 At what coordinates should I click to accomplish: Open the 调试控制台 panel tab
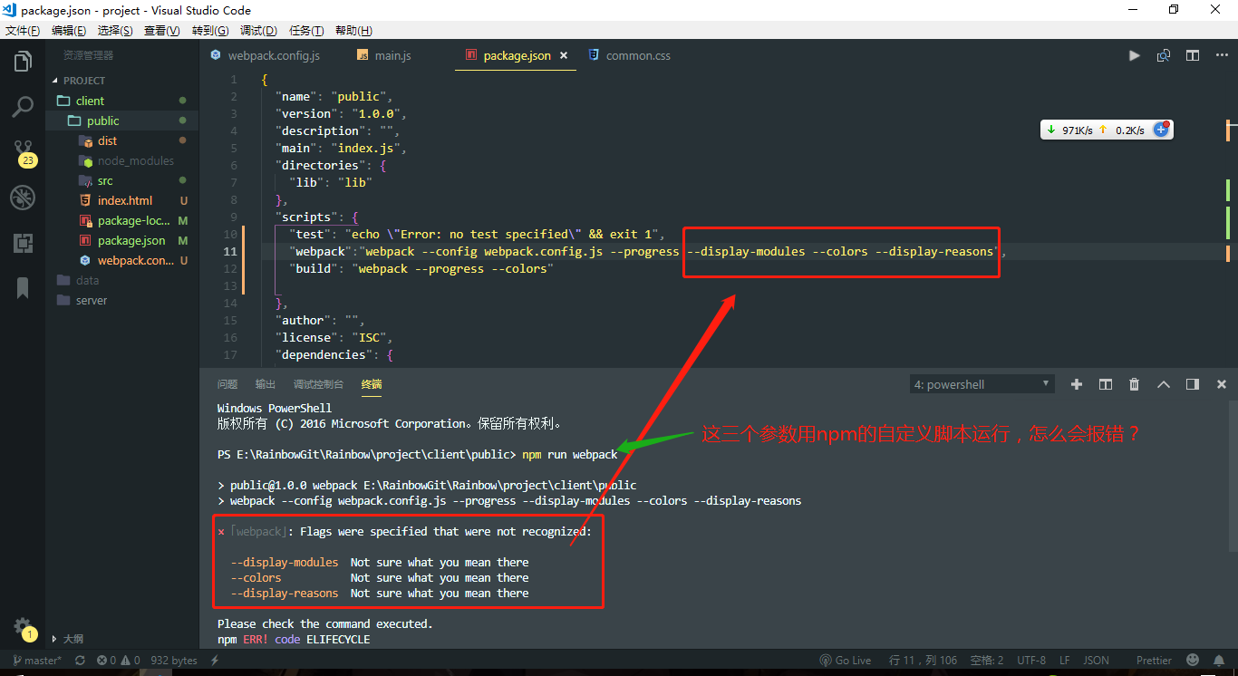pyautogui.click(x=318, y=384)
